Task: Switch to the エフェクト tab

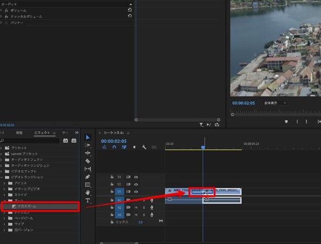Action: [42, 133]
